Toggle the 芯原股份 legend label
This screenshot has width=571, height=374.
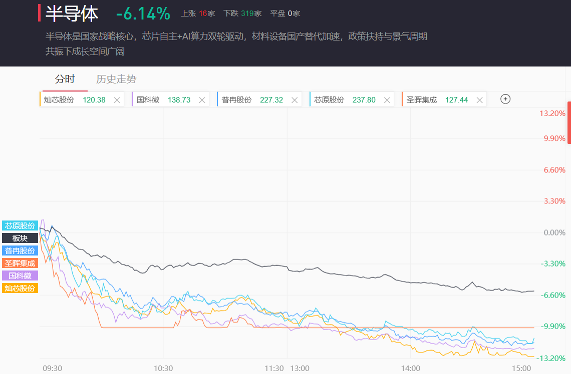point(20,225)
